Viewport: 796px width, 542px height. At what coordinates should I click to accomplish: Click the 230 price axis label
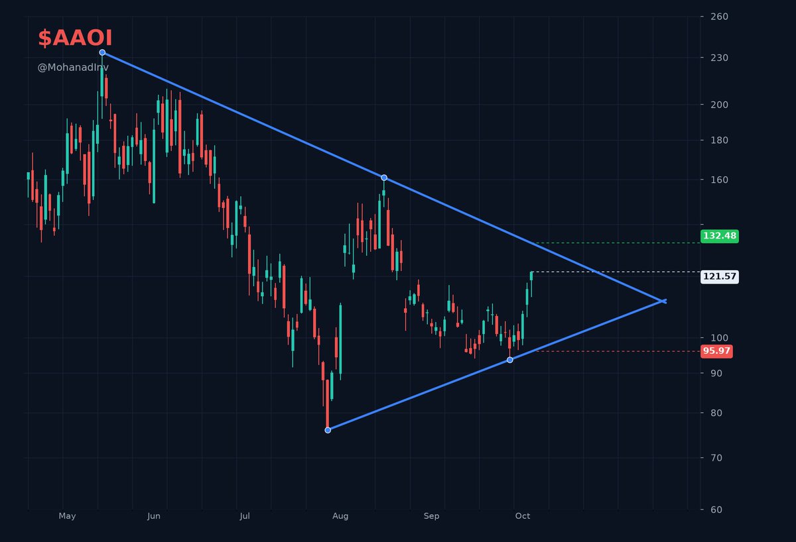click(x=720, y=58)
